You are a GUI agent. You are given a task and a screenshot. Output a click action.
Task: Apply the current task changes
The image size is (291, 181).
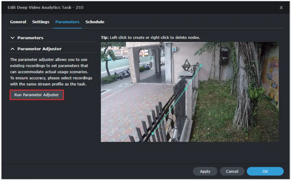[205, 171]
